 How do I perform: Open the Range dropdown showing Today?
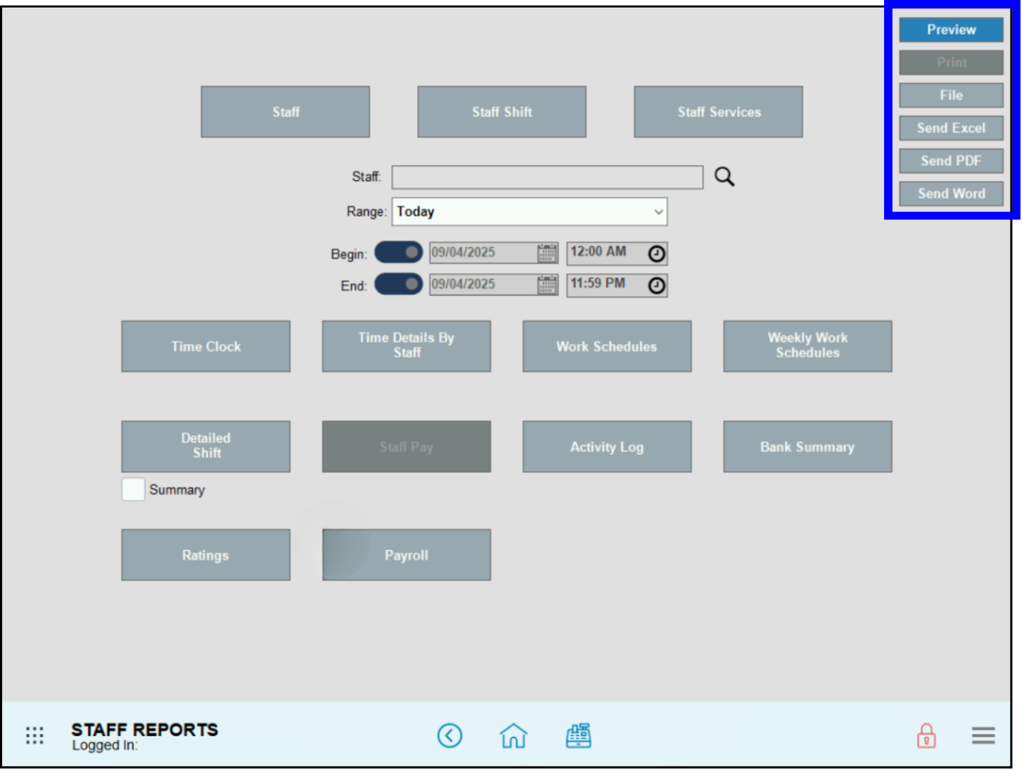tap(529, 212)
